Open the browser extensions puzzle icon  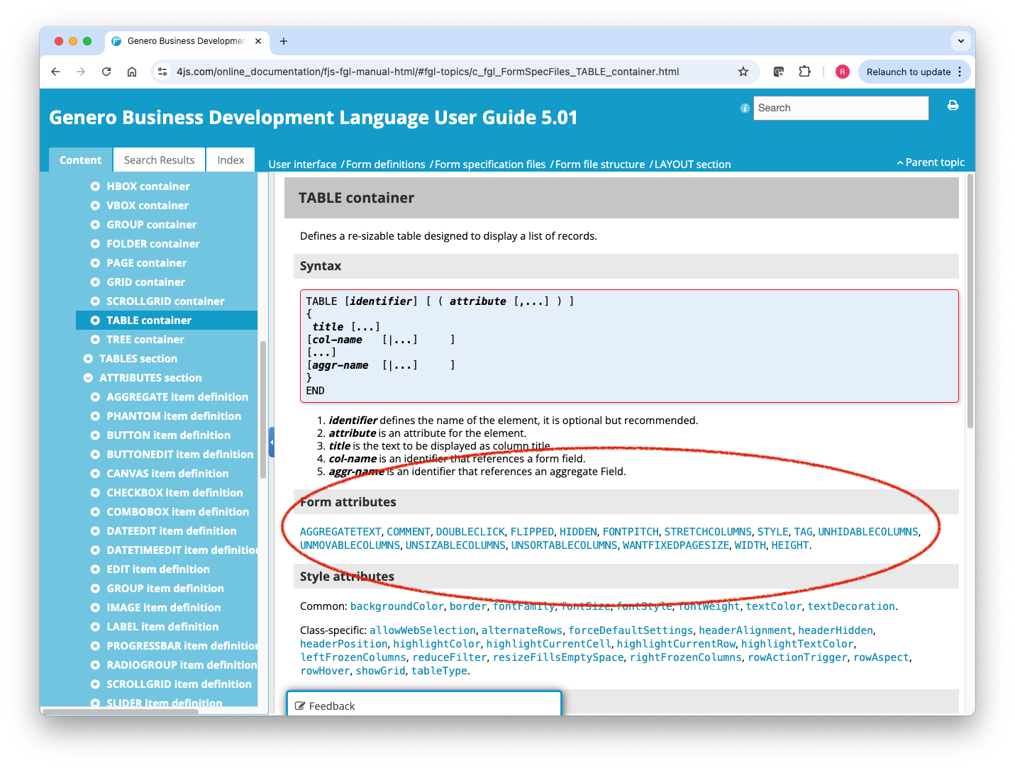(x=804, y=72)
